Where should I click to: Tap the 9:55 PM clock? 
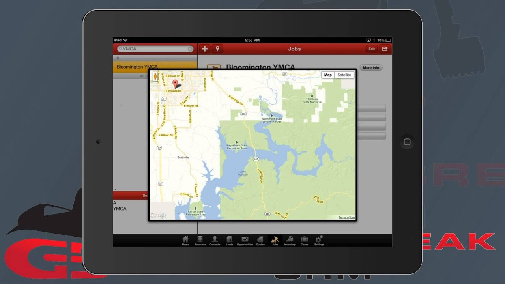pyautogui.click(x=252, y=40)
